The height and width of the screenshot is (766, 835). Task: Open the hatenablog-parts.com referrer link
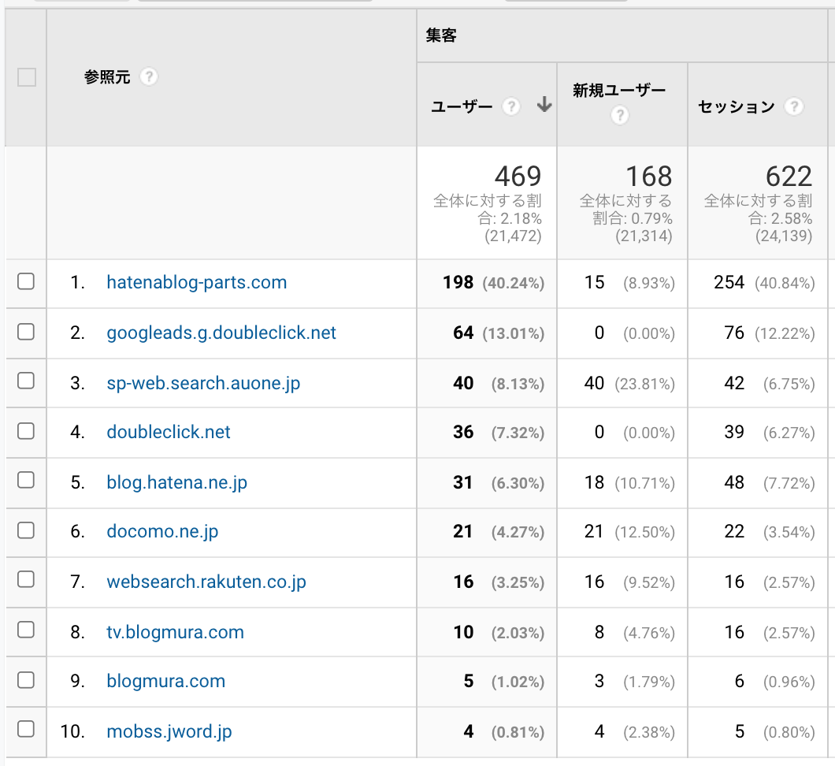point(196,282)
